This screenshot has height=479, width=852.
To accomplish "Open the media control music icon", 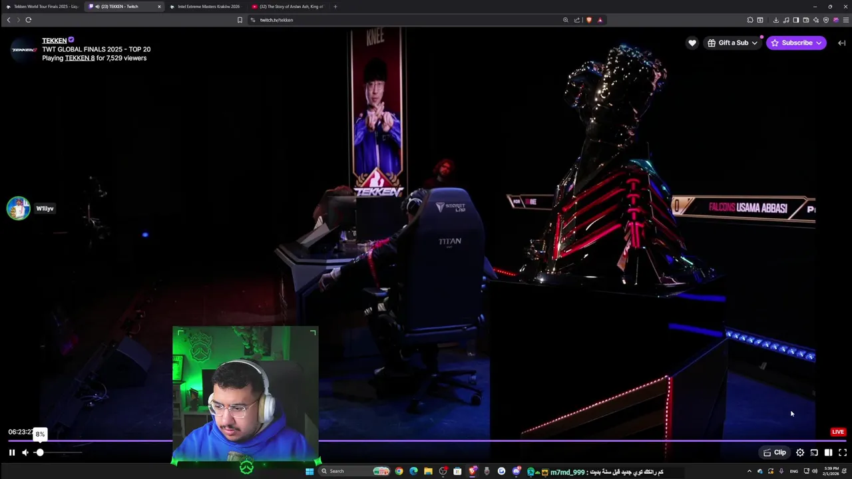I will (786, 20).
